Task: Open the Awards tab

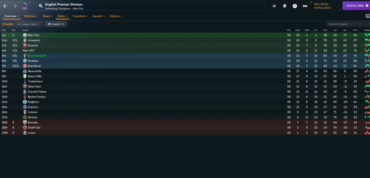Action: [99, 16]
